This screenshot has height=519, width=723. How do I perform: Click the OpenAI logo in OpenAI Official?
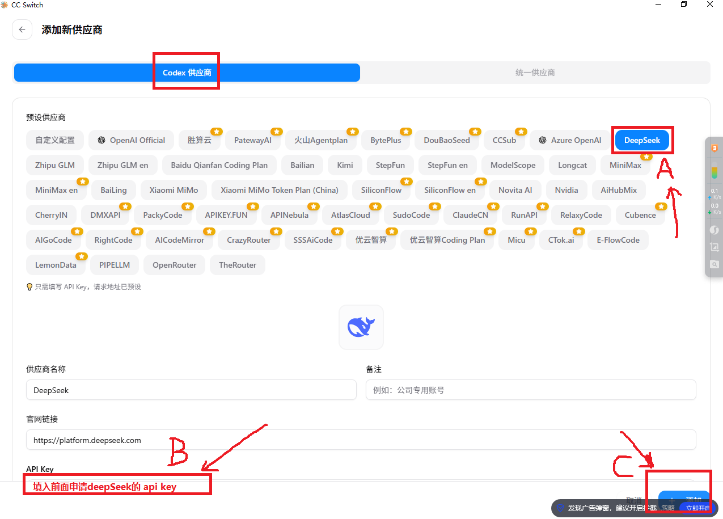[102, 140]
